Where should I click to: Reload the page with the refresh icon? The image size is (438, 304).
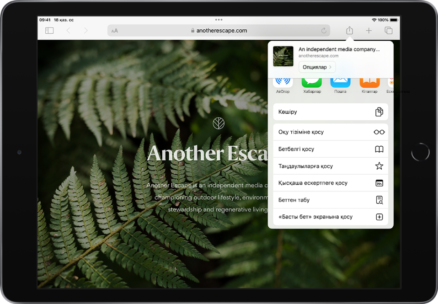[324, 31]
